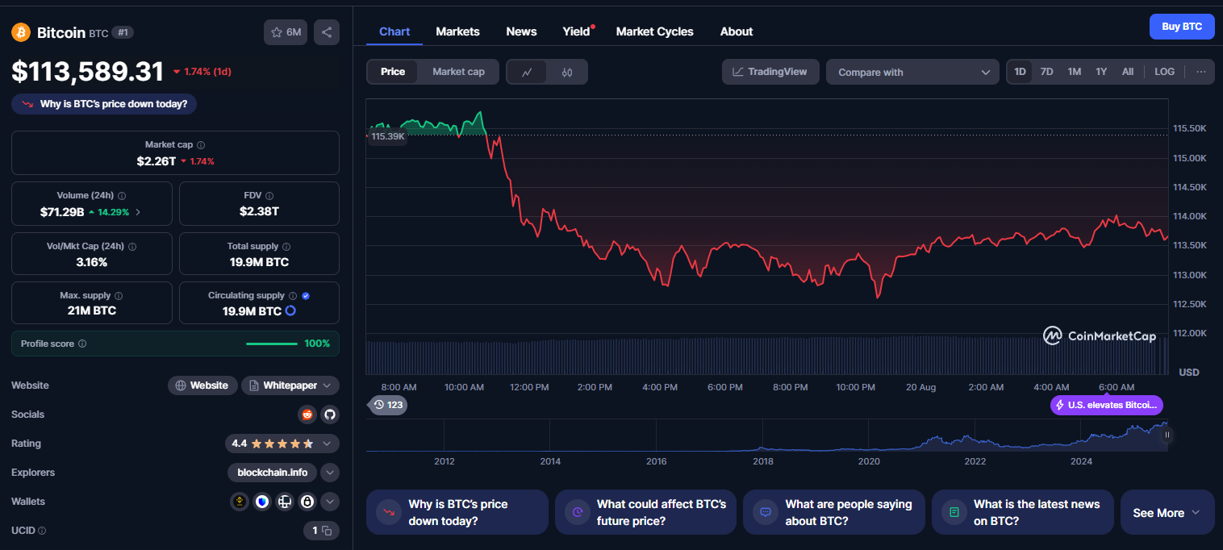
Task: Switch to candlestick chart icon
Action: point(567,72)
